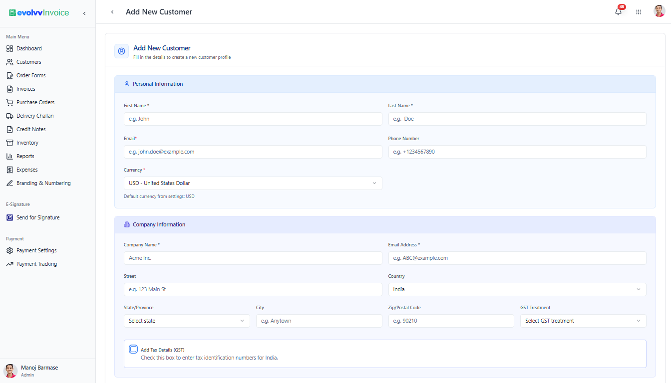Image resolution: width=671 pixels, height=383 pixels.
Task: Click the Dashboard icon in the sidebar
Action: click(x=9, y=48)
